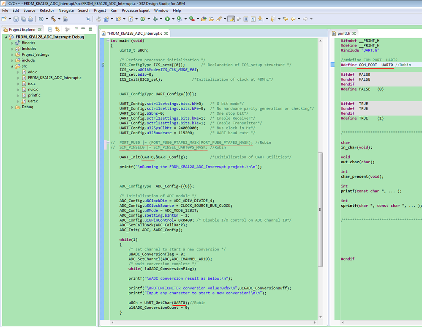Open the Processor Expert menu

point(136,10)
